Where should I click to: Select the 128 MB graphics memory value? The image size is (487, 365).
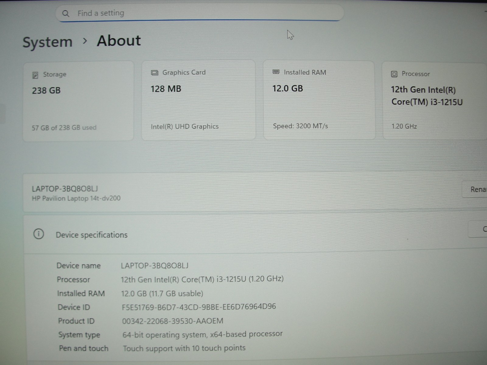click(166, 89)
